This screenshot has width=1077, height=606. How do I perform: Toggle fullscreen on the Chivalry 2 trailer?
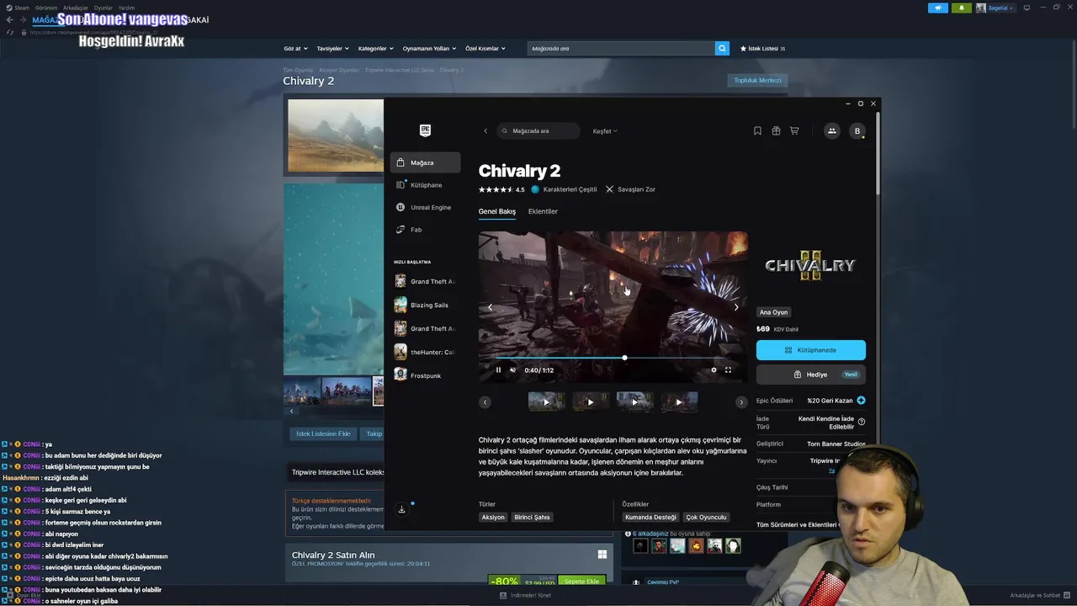728,369
